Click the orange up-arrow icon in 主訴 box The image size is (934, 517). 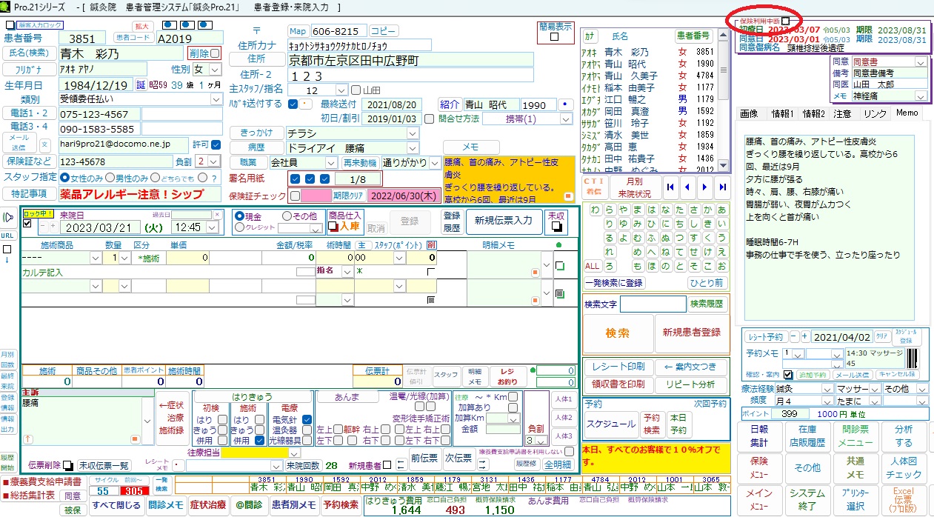(x=29, y=438)
